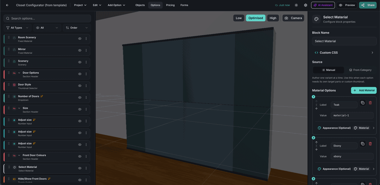Image resolution: width=380 pixels, height=185 pixels.
Task: Click the Block Name input field
Action: click(344, 41)
